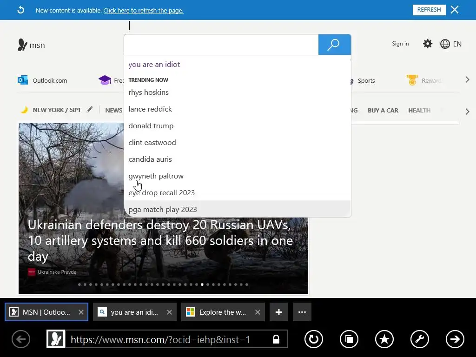Select trending search gwyneth paltrow

click(237, 176)
